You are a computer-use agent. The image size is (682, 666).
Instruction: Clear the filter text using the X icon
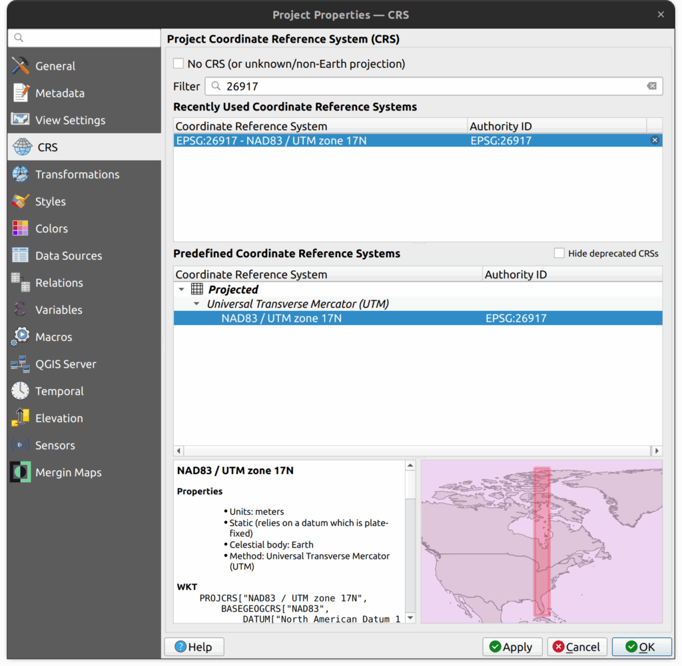[651, 86]
